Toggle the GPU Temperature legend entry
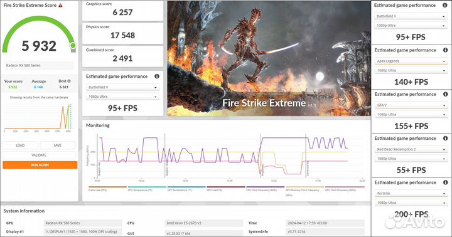This screenshot has width=452, height=237. point(186,189)
